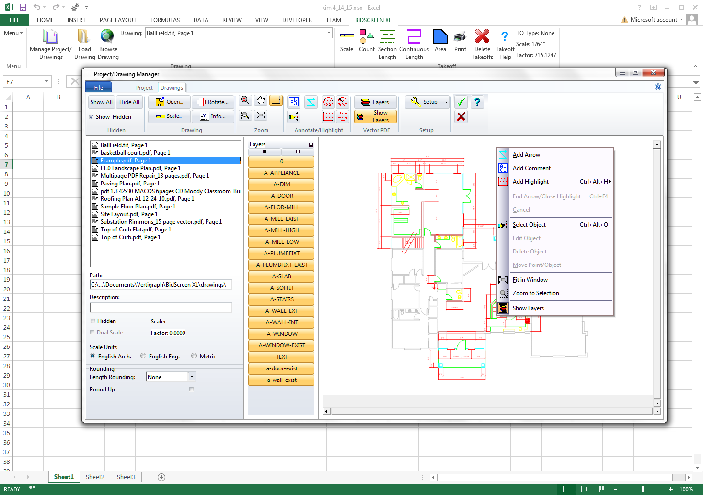
Task: Click the drawing view horizontal scrollbar
Action: [x=492, y=411]
